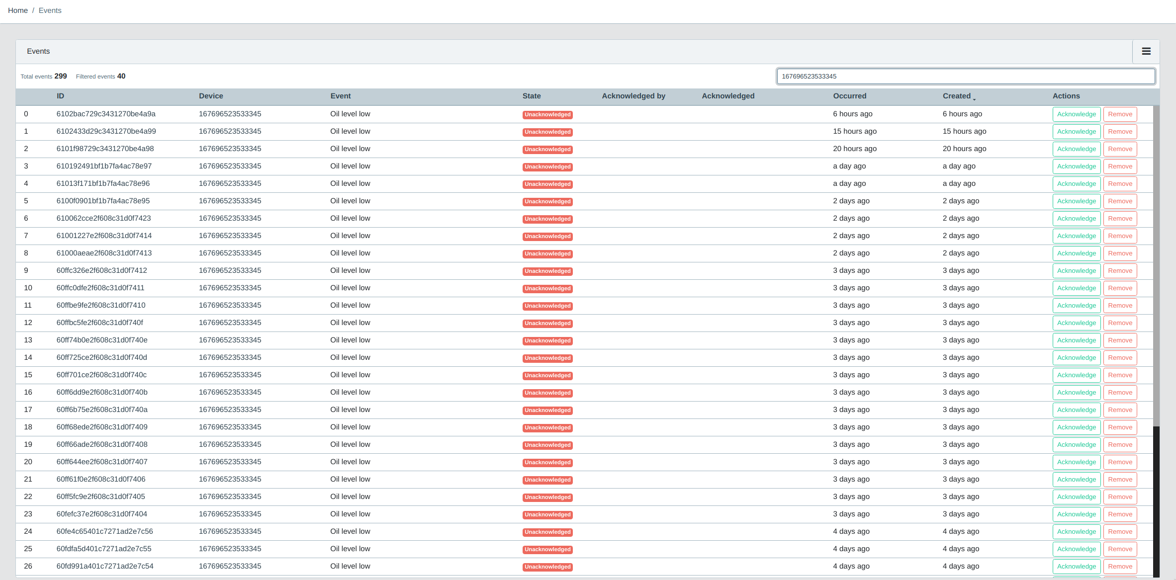Acknowledge event 6102bac729c3431270be4a9a
This screenshot has height=580, width=1176.
pos(1076,114)
